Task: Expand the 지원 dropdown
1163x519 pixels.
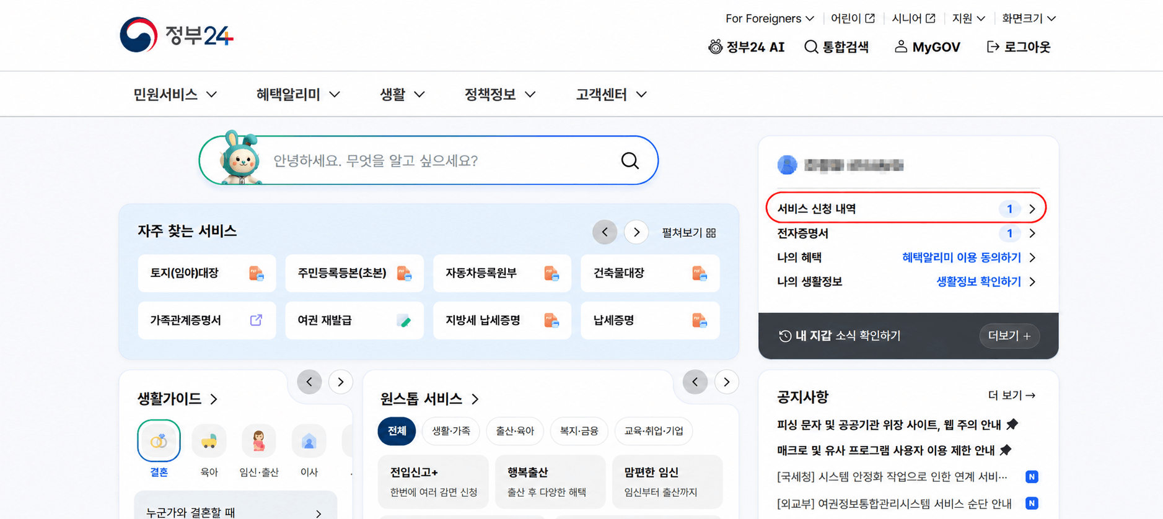Action: 968,19
